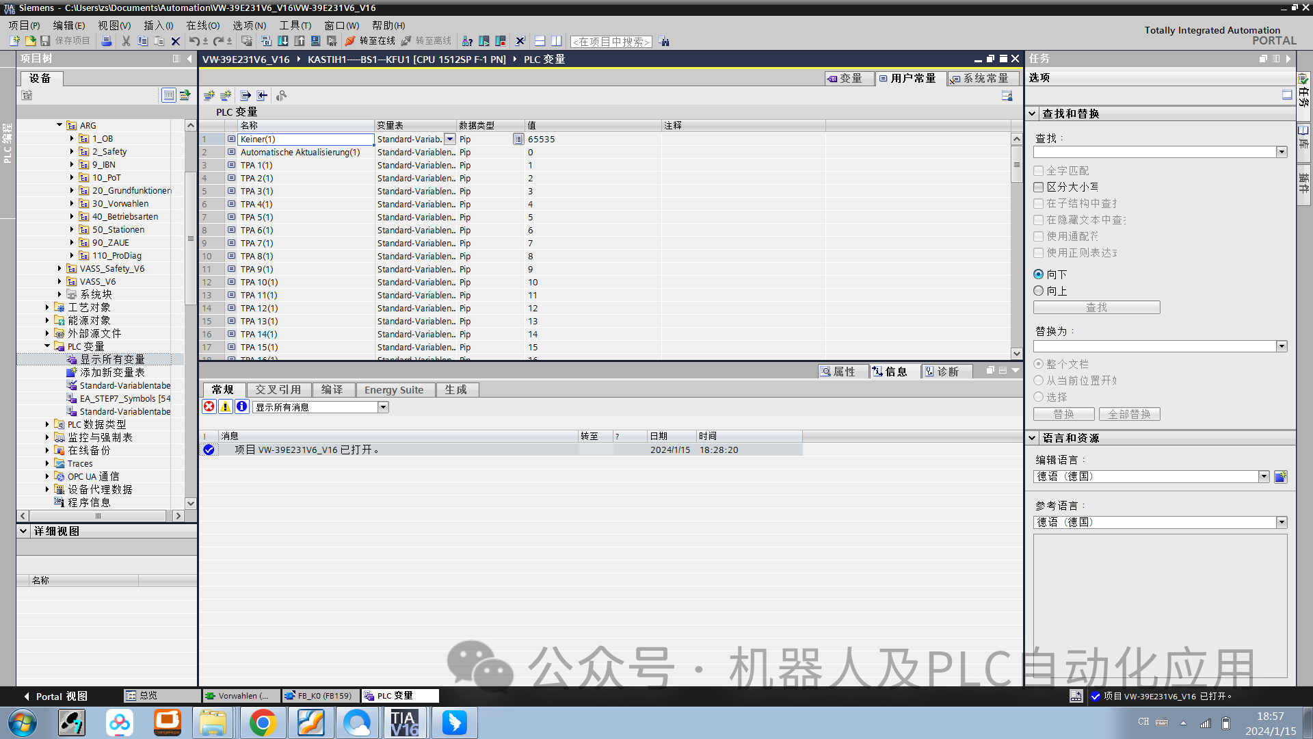Open the 编辑语言 dropdown
This screenshot has width=1313, height=739.
(x=1263, y=476)
